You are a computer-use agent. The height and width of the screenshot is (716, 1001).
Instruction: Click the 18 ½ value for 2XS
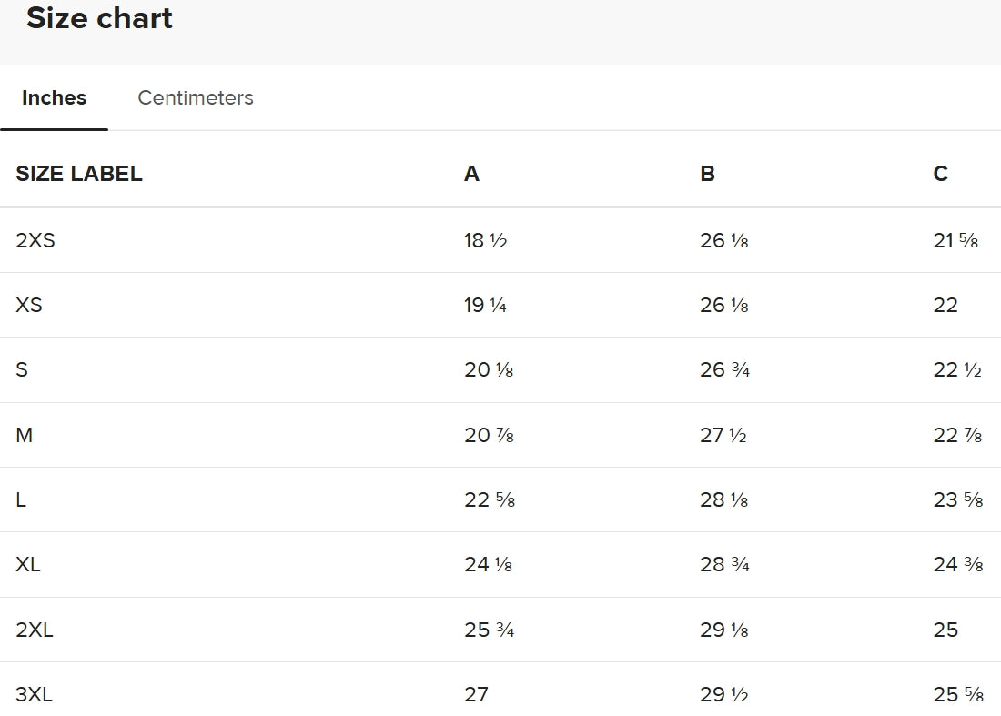[486, 240]
